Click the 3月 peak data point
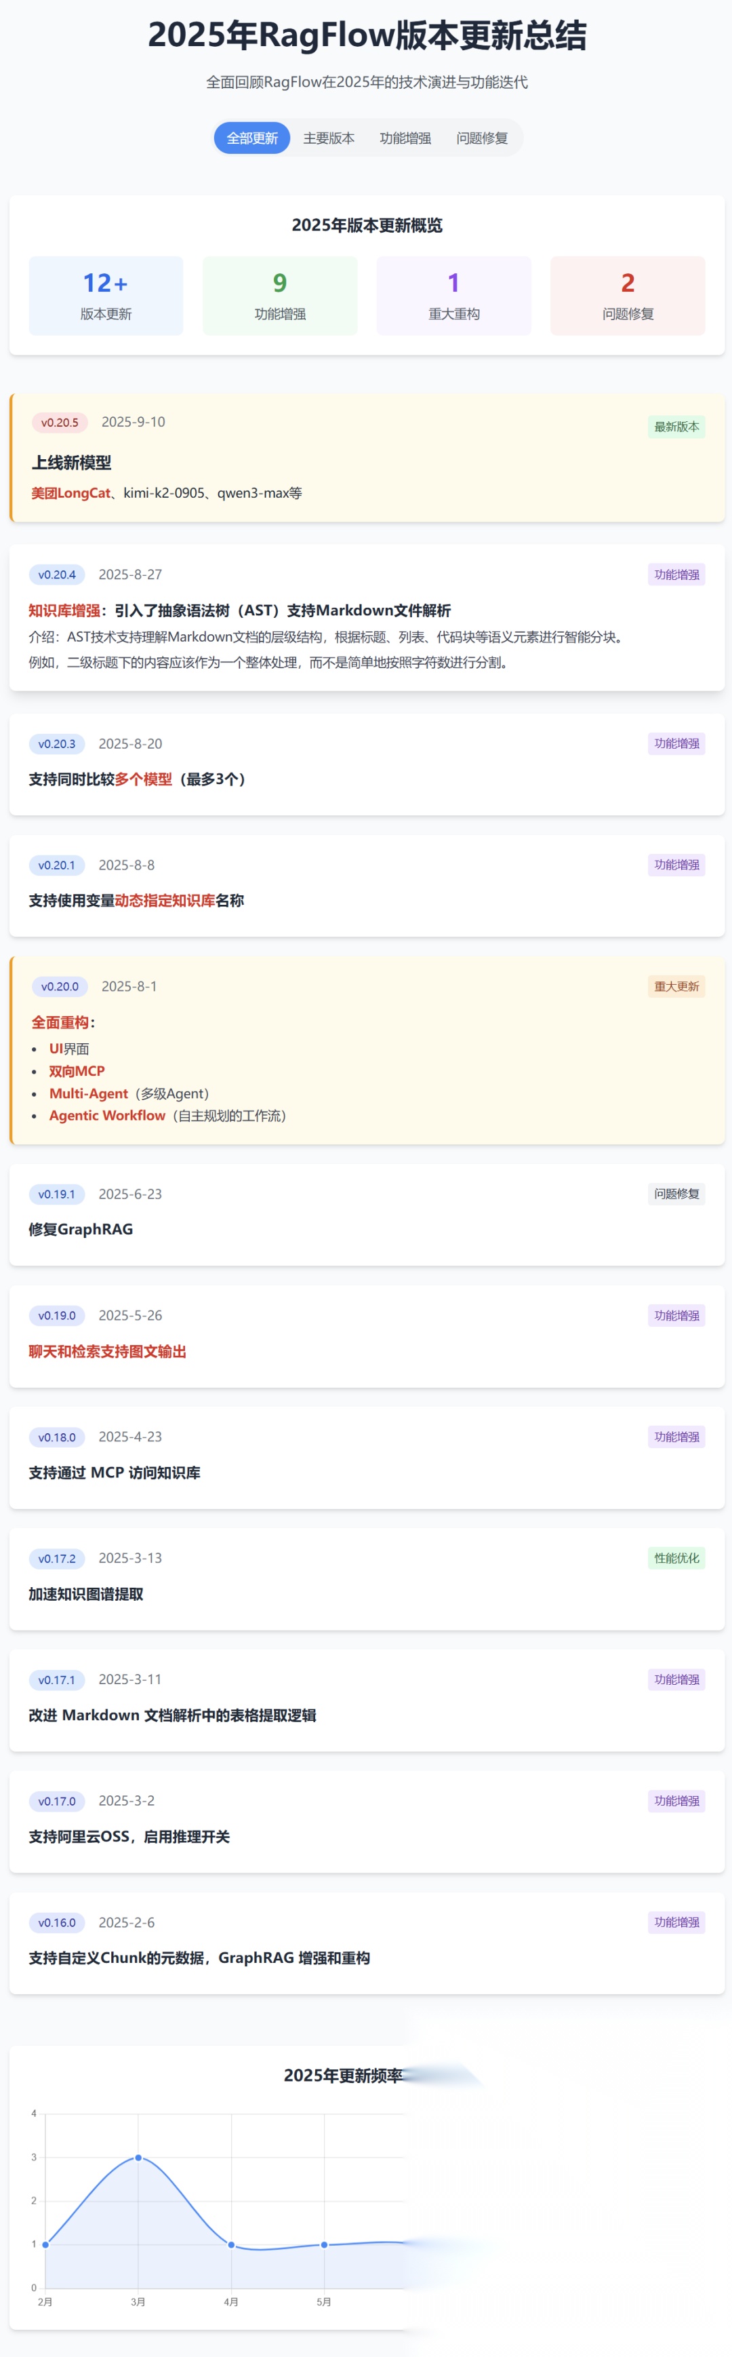 pyautogui.click(x=138, y=2158)
